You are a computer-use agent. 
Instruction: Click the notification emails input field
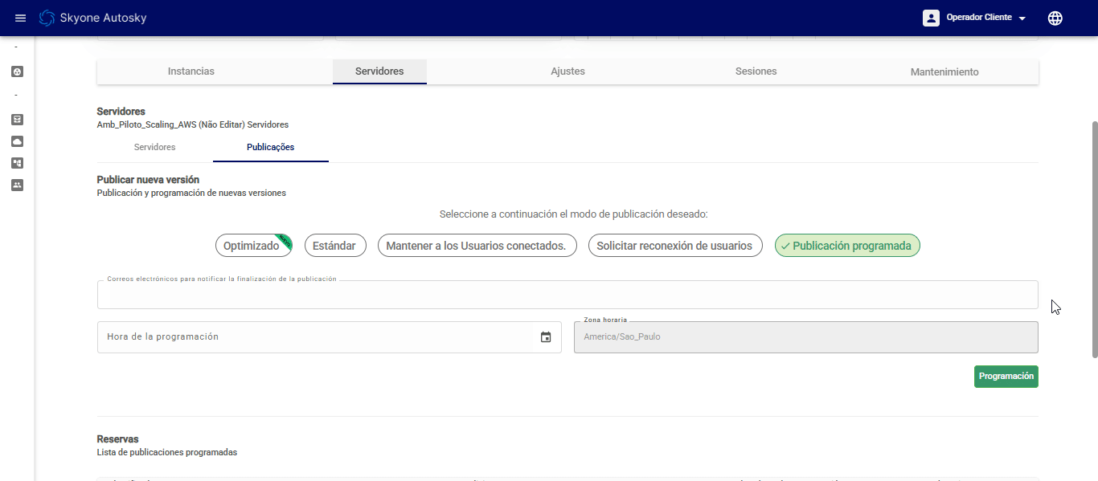pyautogui.click(x=567, y=296)
